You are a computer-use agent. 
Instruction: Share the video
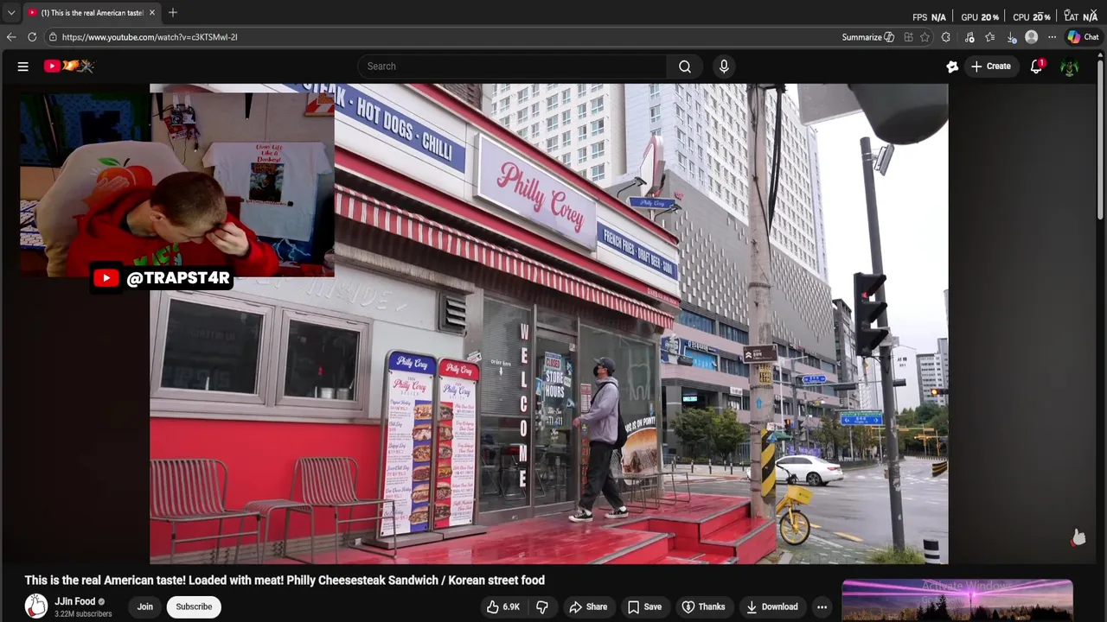[x=587, y=606]
